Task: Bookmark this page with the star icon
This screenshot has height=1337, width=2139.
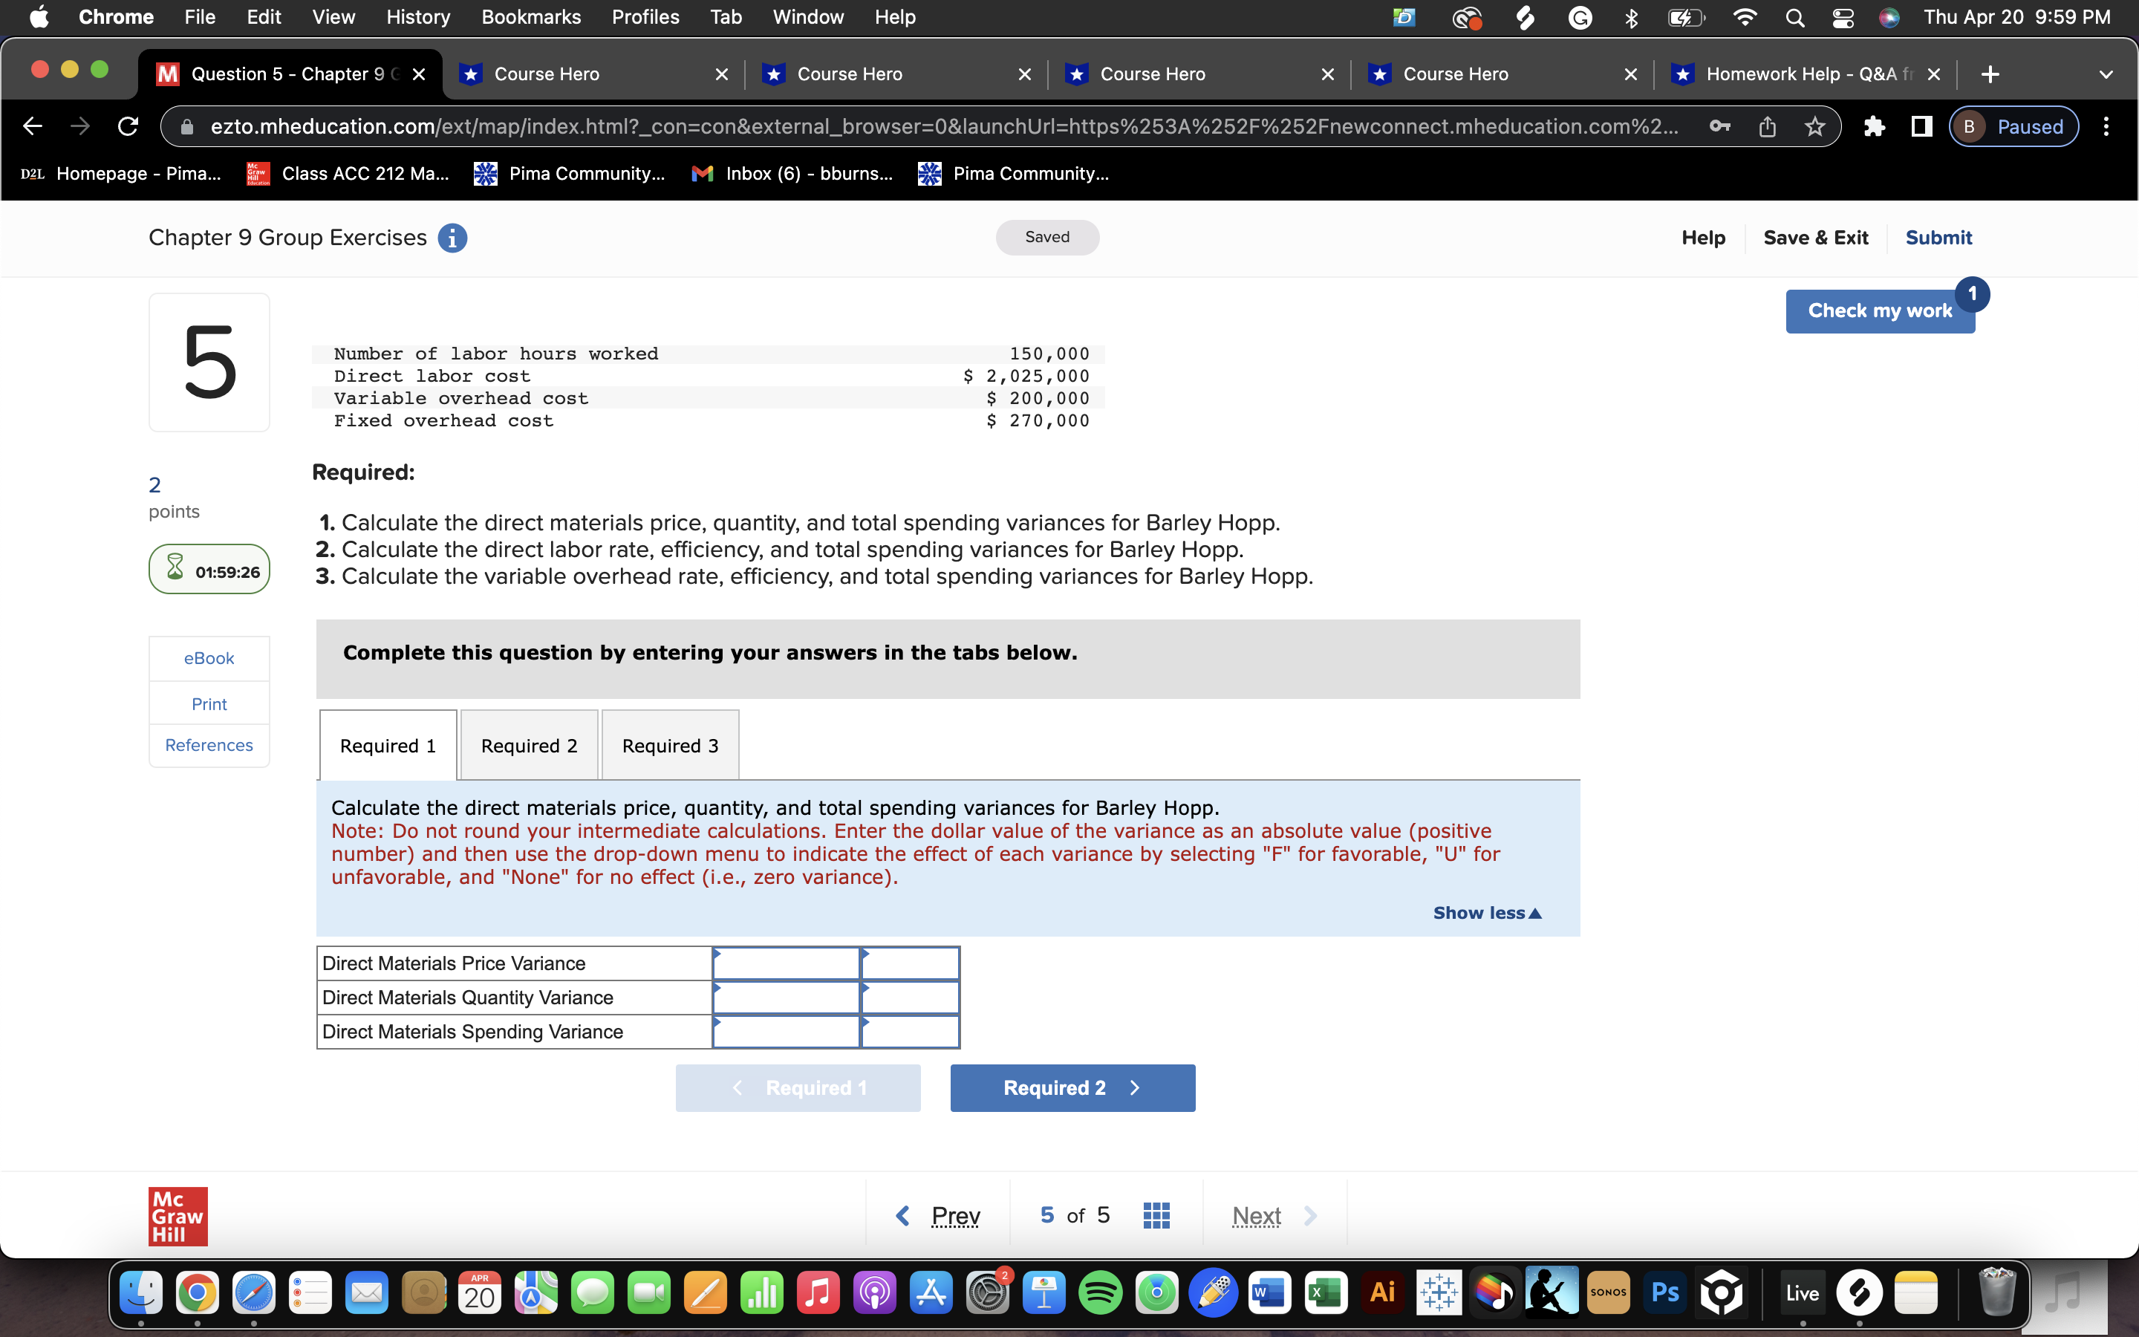Action: tap(1814, 126)
